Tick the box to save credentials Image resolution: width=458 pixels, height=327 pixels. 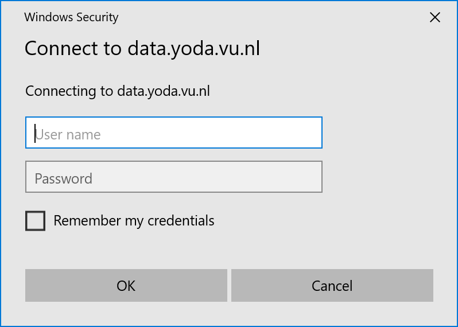(35, 221)
